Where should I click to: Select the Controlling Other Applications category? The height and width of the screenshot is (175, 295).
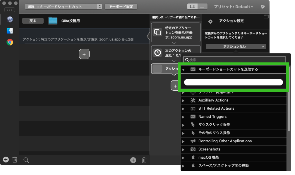point(225,141)
